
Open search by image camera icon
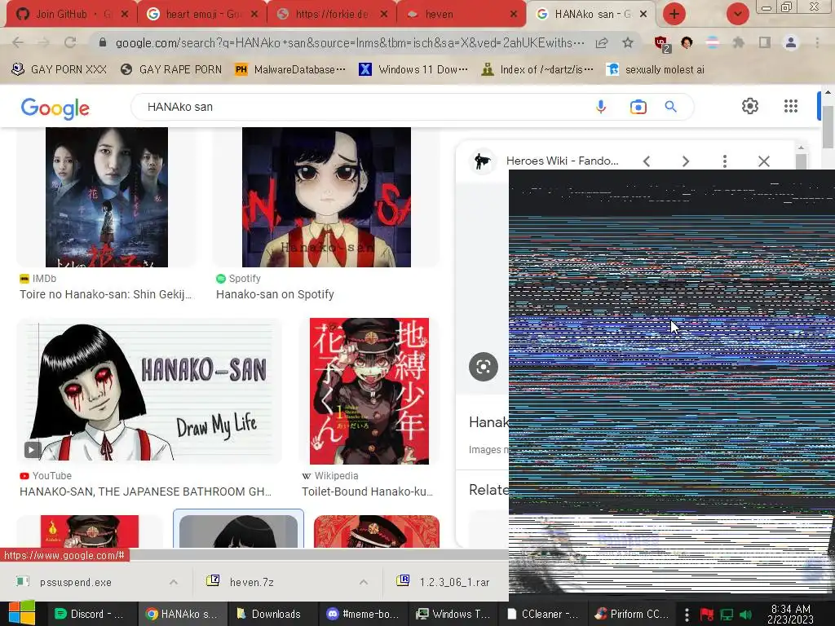(638, 107)
